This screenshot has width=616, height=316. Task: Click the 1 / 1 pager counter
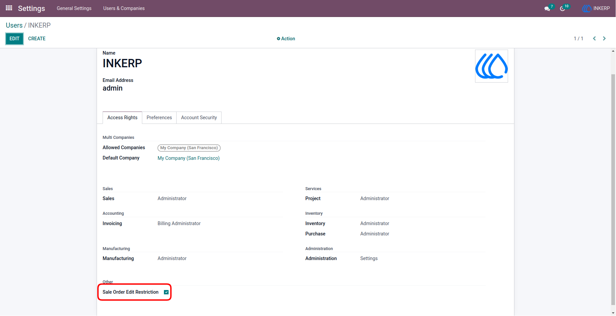(578, 39)
